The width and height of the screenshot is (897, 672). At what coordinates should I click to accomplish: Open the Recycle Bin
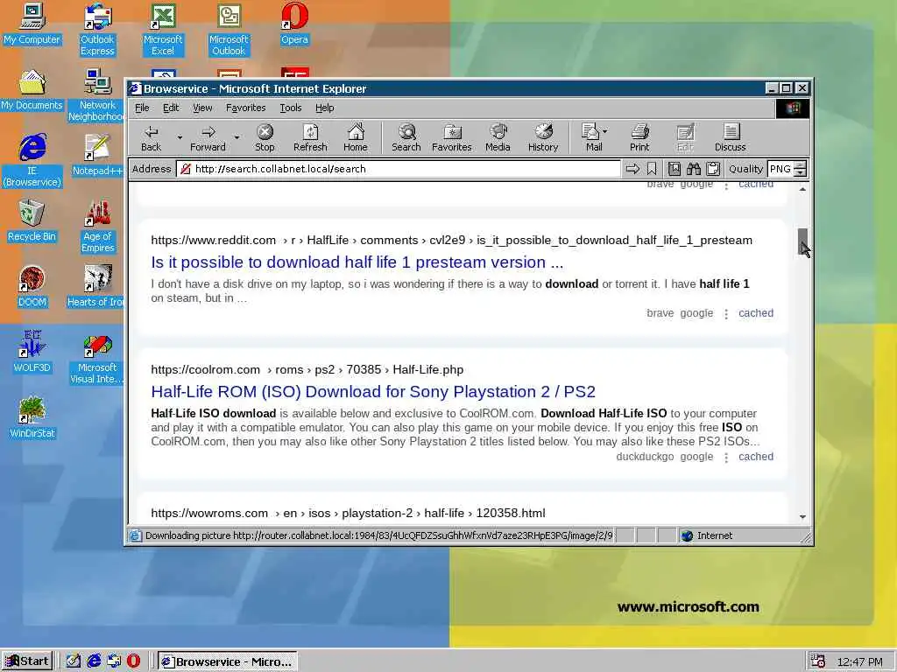click(x=32, y=220)
